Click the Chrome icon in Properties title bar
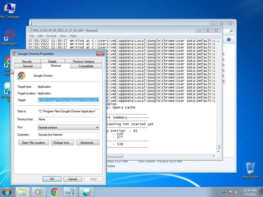Viewport: 263px width, 197px height. 14,54
